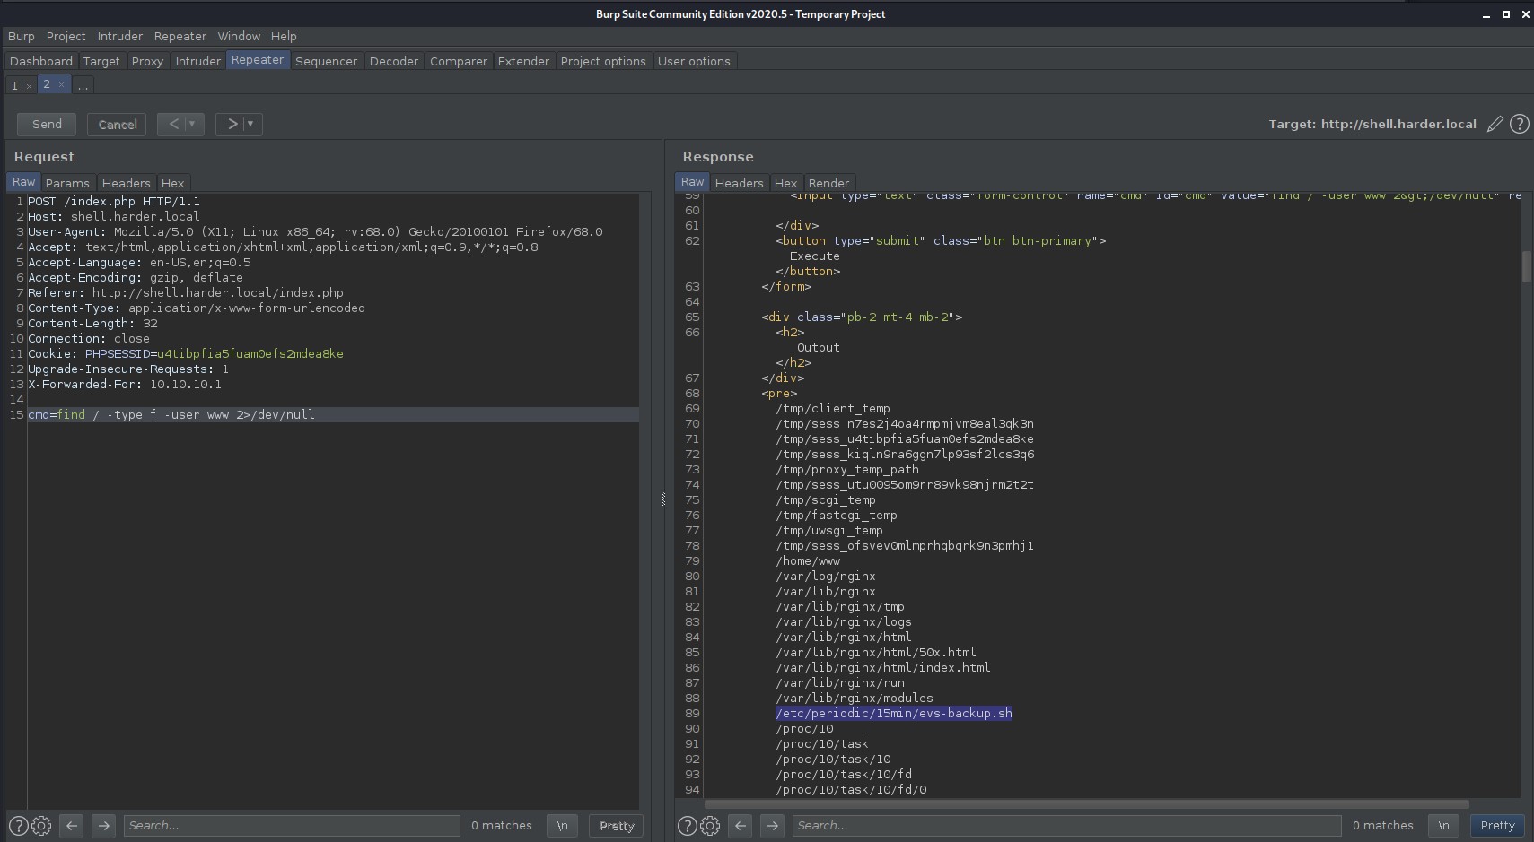Open the history-back dropdown arrow
Image resolution: width=1534 pixels, height=842 pixels.
[191, 125]
